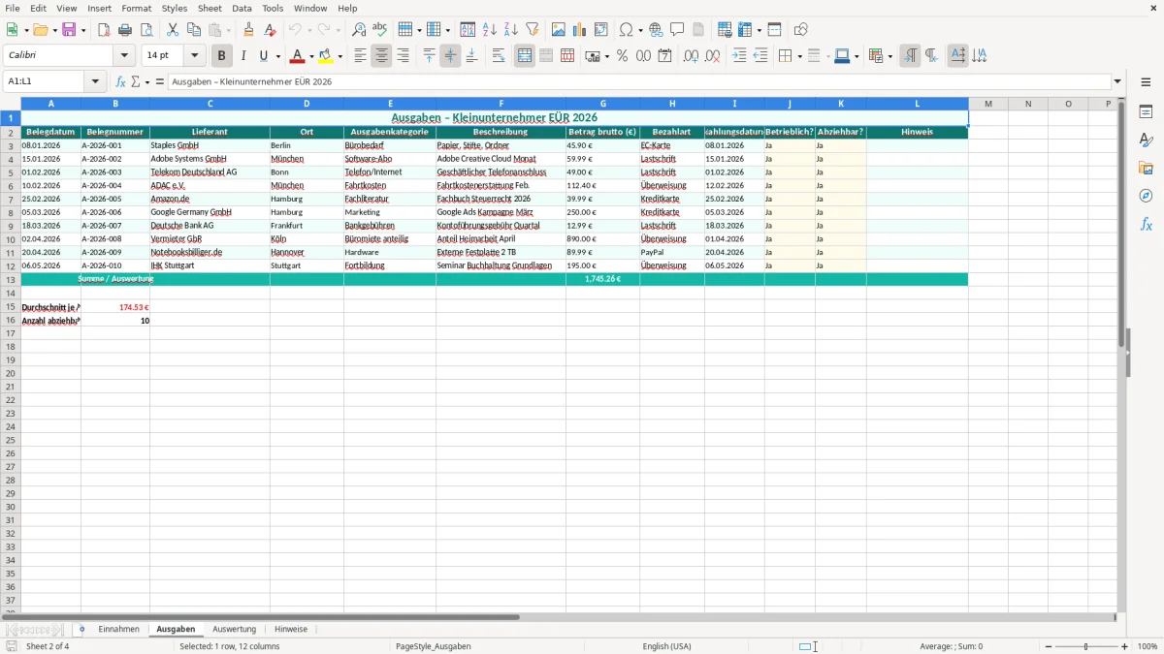1164x654 pixels.
Task: Save the document with the floppy icon
Action: (69, 30)
